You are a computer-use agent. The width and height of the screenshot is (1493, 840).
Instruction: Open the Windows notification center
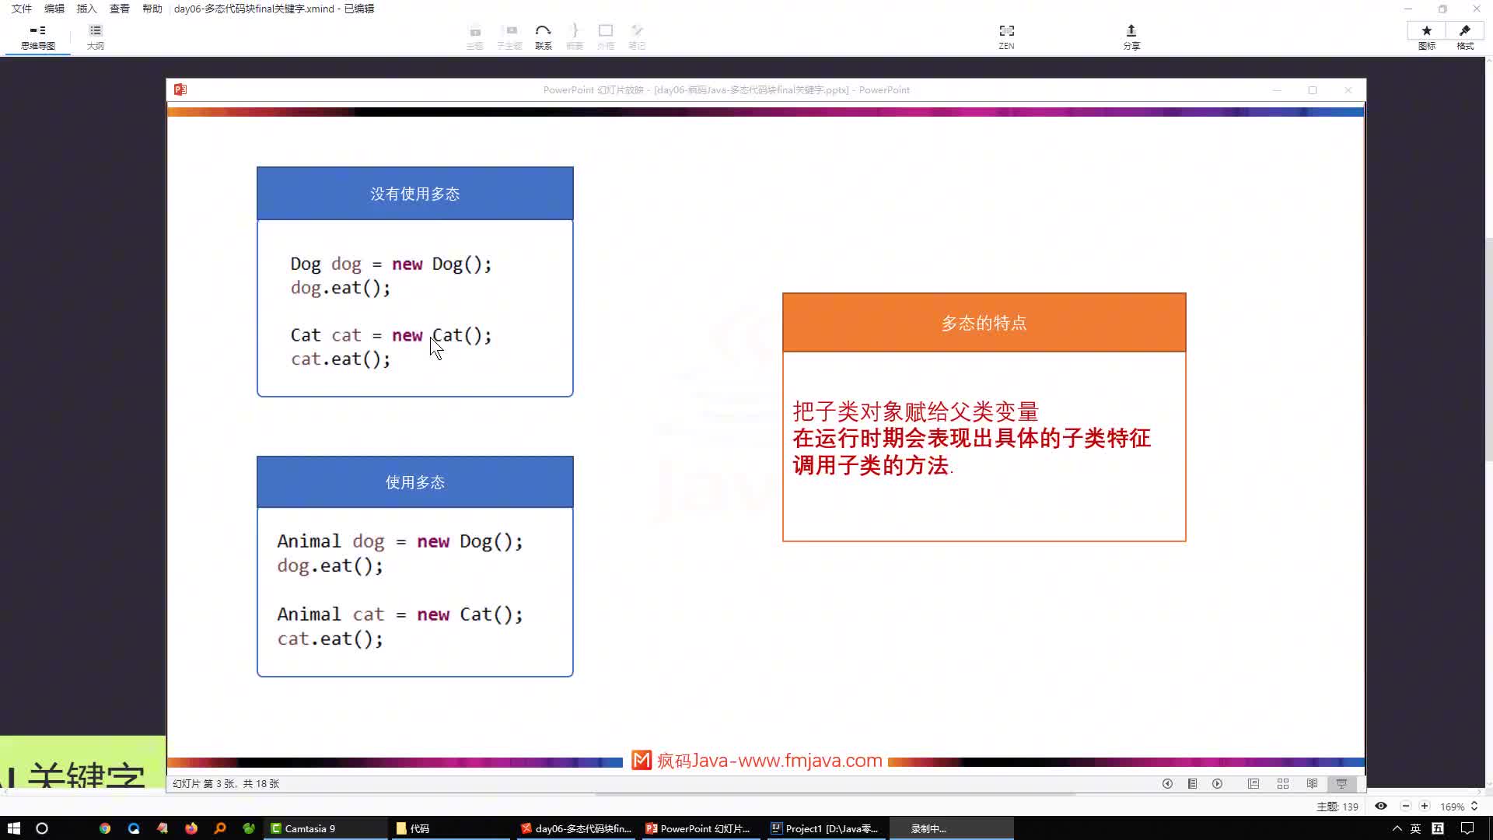coord(1467,828)
